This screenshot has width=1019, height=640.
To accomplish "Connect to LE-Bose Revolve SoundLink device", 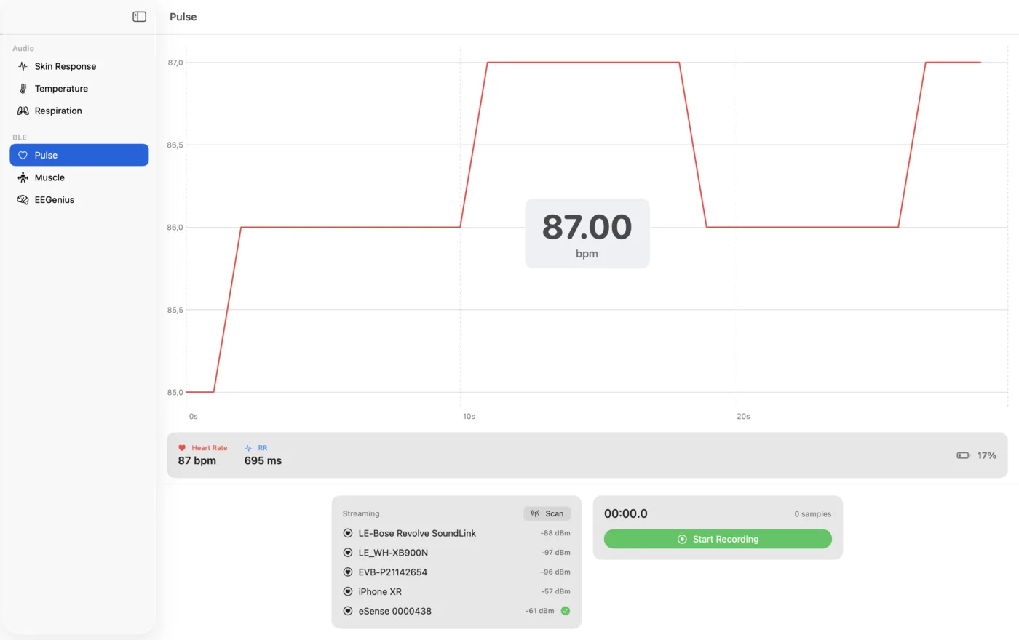I will [456, 533].
